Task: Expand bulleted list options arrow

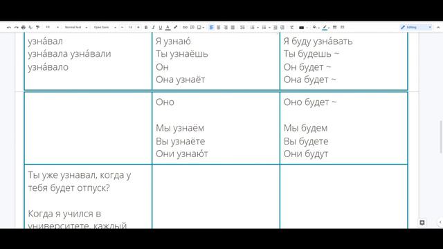Action: pos(269,28)
